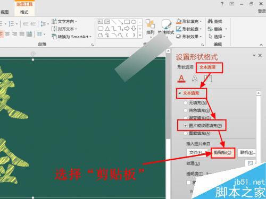
Task: Select the rectangle shape in gallery
Action: pyautogui.click(x=127, y=22)
